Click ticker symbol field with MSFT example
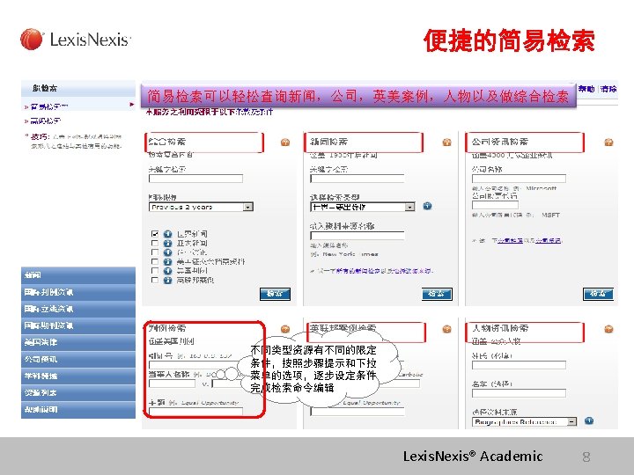The image size is (634, 475). tap(495, 205)
